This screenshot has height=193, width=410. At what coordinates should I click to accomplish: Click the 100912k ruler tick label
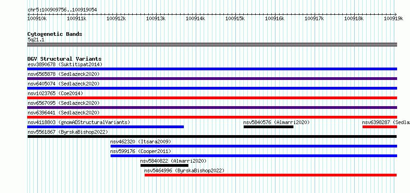click(x=117, y=18)
